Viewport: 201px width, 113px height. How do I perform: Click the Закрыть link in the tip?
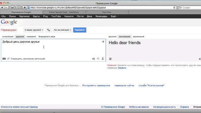(x=122, y=68)
